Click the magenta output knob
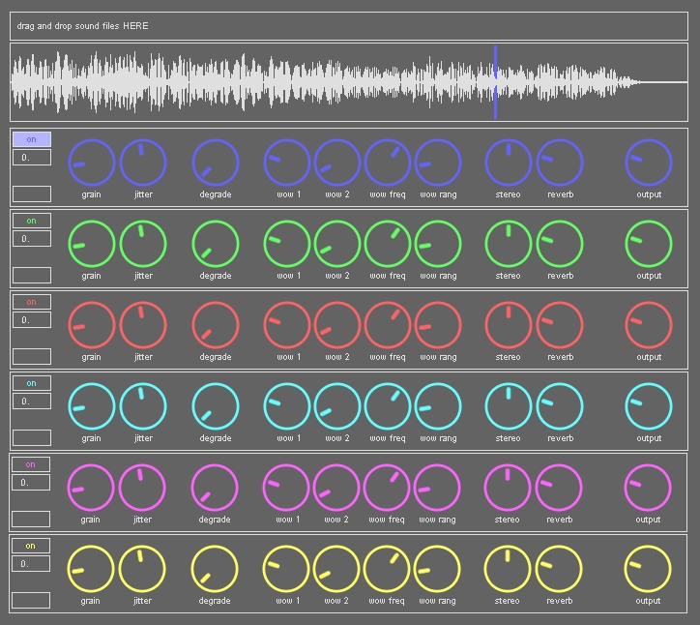 (x=648, y=488)
